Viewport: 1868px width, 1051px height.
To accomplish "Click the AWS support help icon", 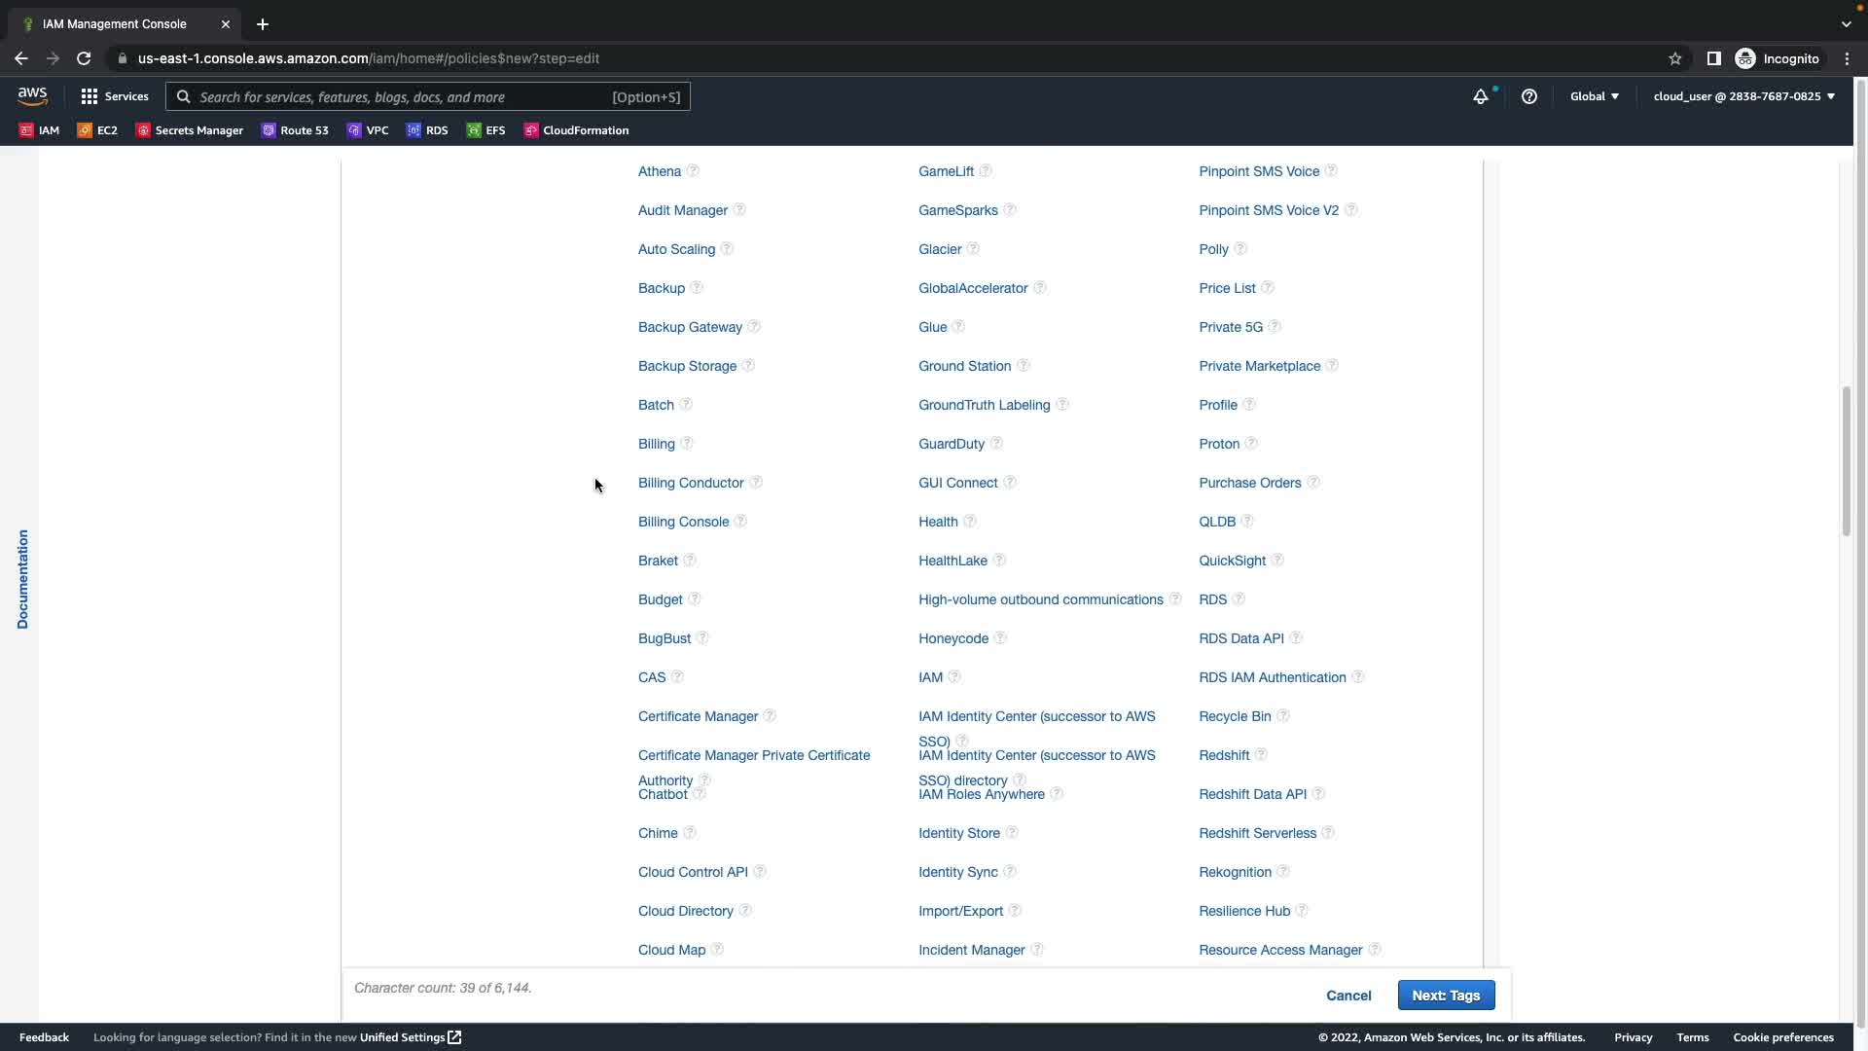I will pyautogui.click(x=1528, y=96).
